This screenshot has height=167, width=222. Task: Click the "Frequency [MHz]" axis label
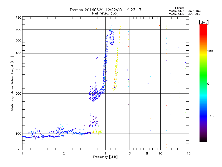click(x=105, y=157)
